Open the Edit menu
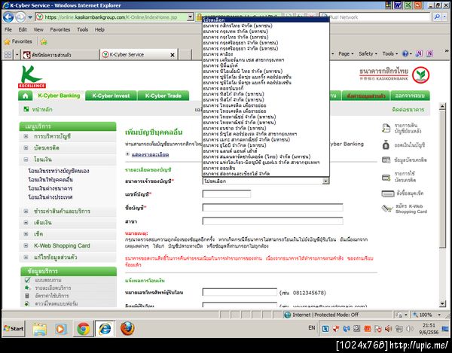 (23, 29)
